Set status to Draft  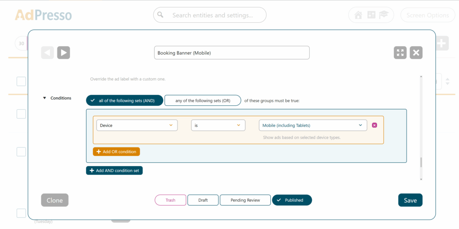[x=203, y=200]
